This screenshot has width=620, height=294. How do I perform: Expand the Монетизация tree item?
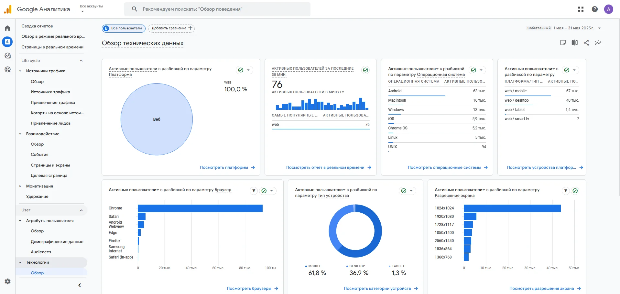tap(20, 186)
